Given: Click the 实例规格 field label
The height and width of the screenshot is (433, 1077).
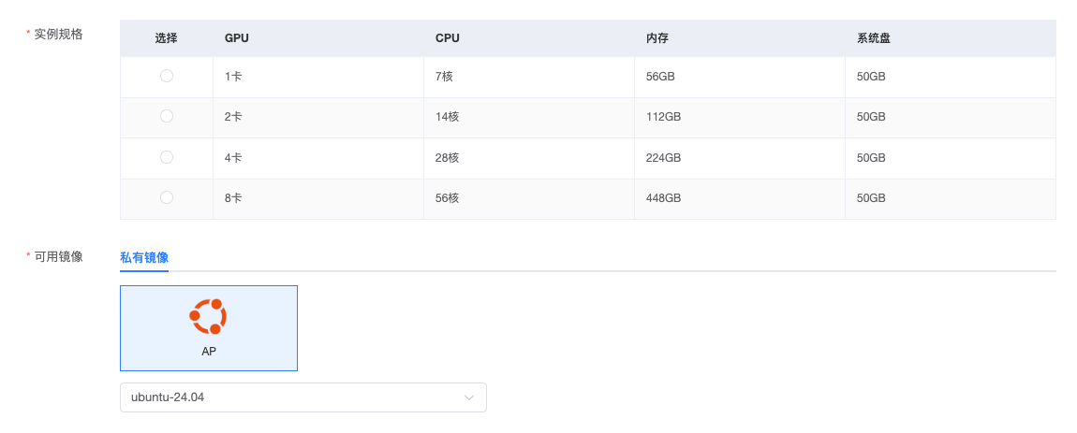Looking at the screenshot, I should tap(58, 34).
